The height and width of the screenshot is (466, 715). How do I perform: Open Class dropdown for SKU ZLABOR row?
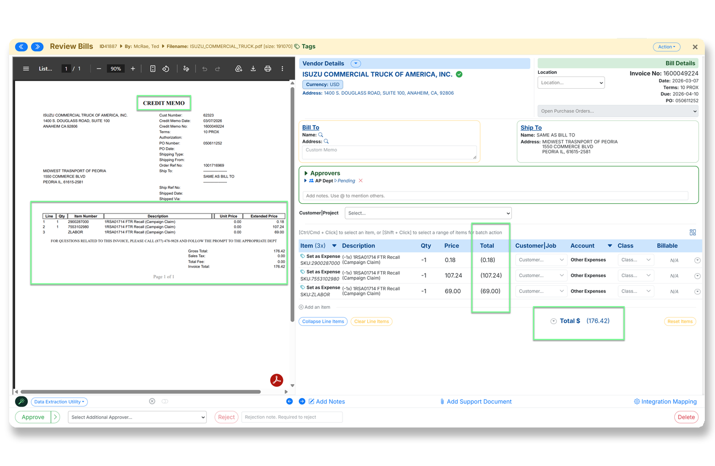[636, 291]
